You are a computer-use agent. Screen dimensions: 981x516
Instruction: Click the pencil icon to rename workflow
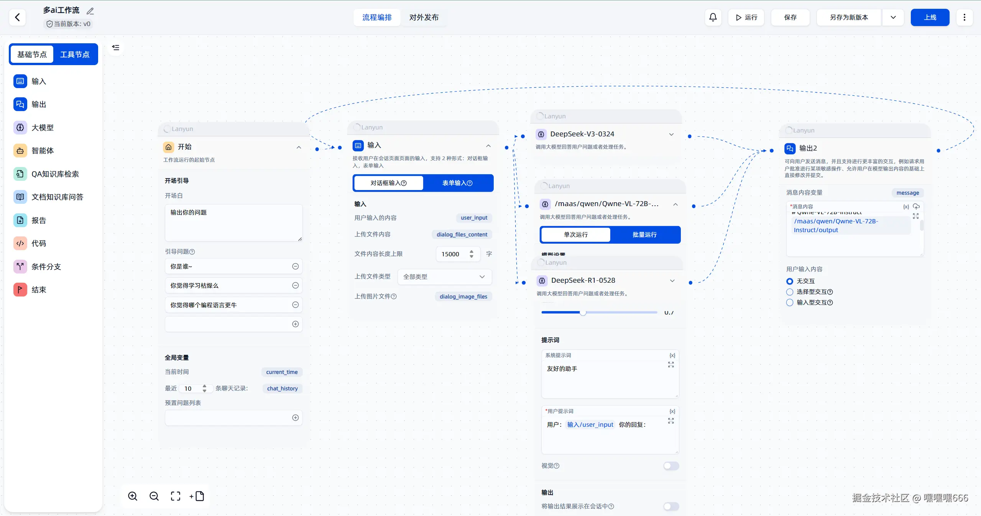click(90, 11)
